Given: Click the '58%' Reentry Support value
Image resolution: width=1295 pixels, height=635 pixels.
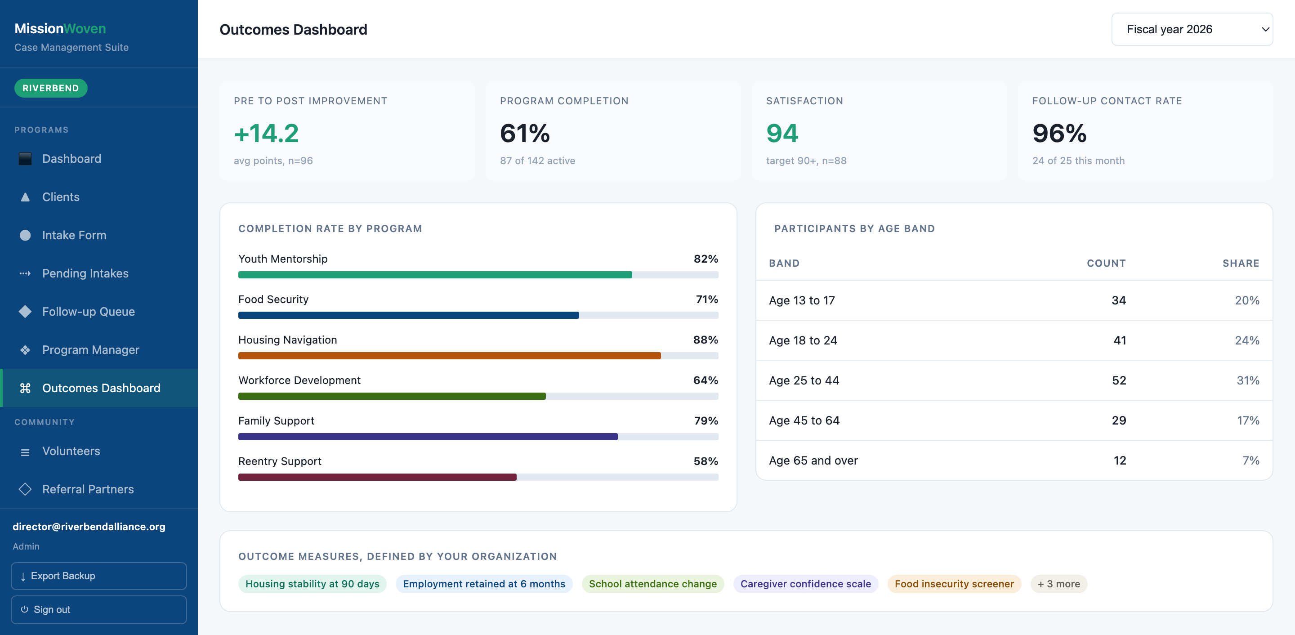Looking at the screenshot, I should 706,461.
